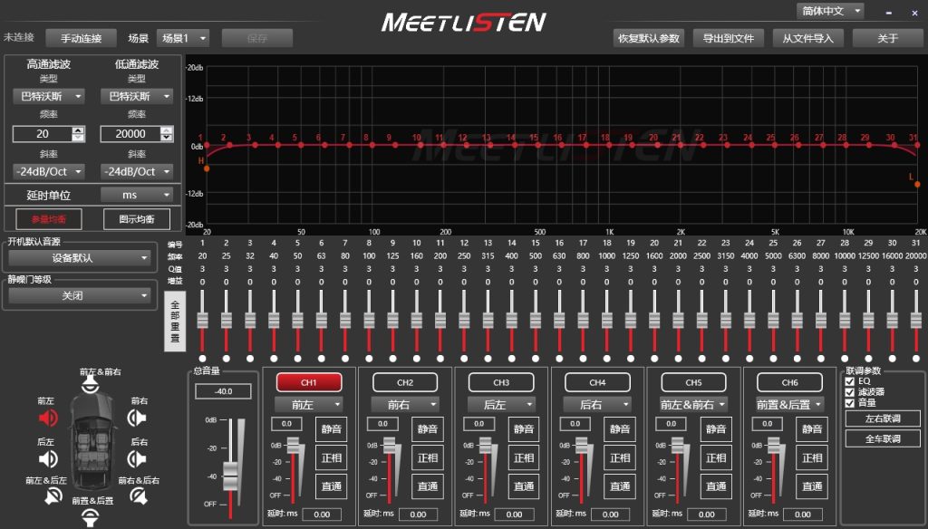The height and width of the screenshot is (529, 928).
Task: Switch to 图示均衡 graphic EQ mode
Action: (137, 219)
